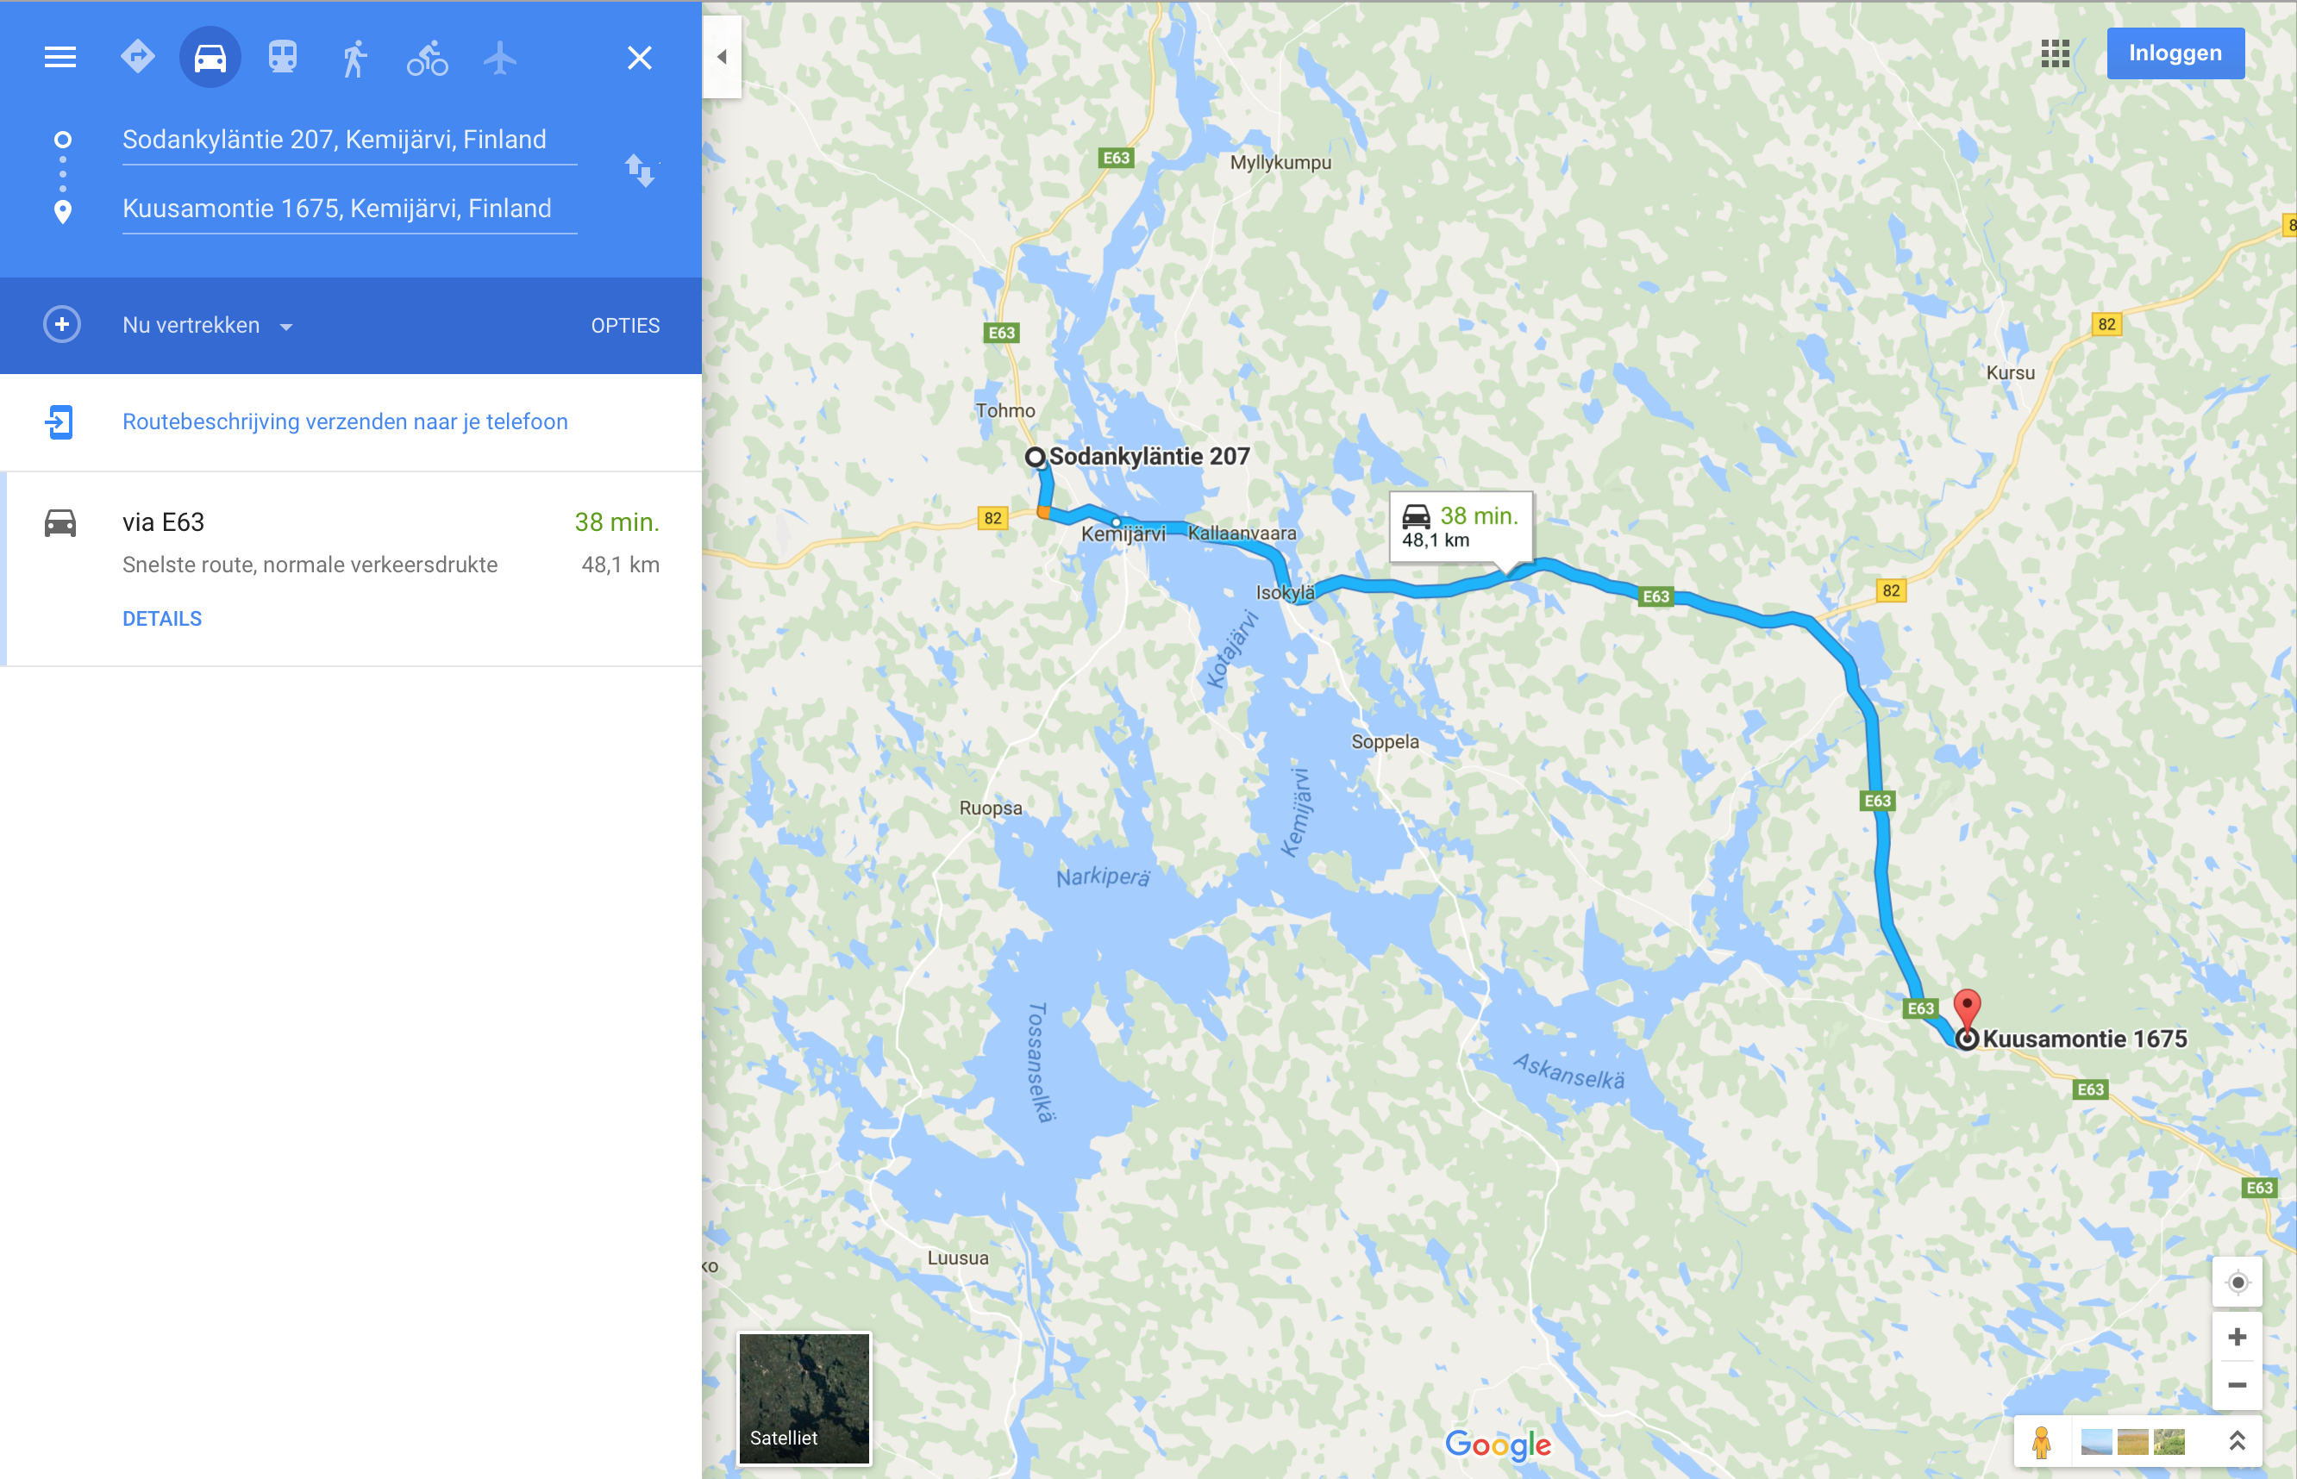Open the Google apps grid
Image resolution: width=2297 pixels, height=1479 pixels.
(x=2054, y=53)
